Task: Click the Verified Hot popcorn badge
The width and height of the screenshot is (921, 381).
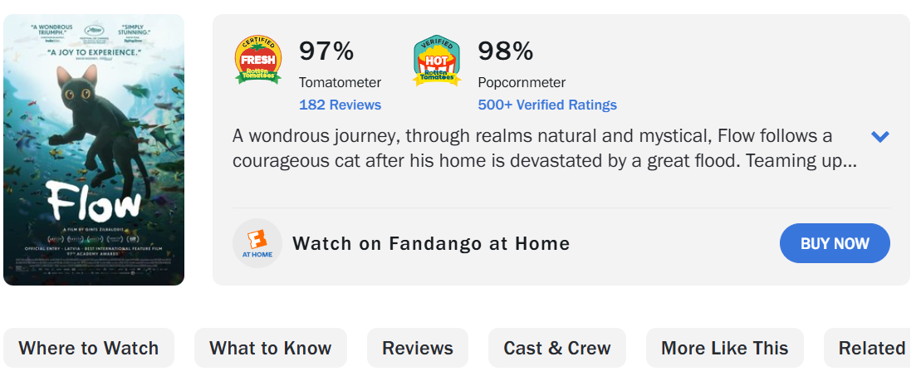Action: click(x=437, y=61)
